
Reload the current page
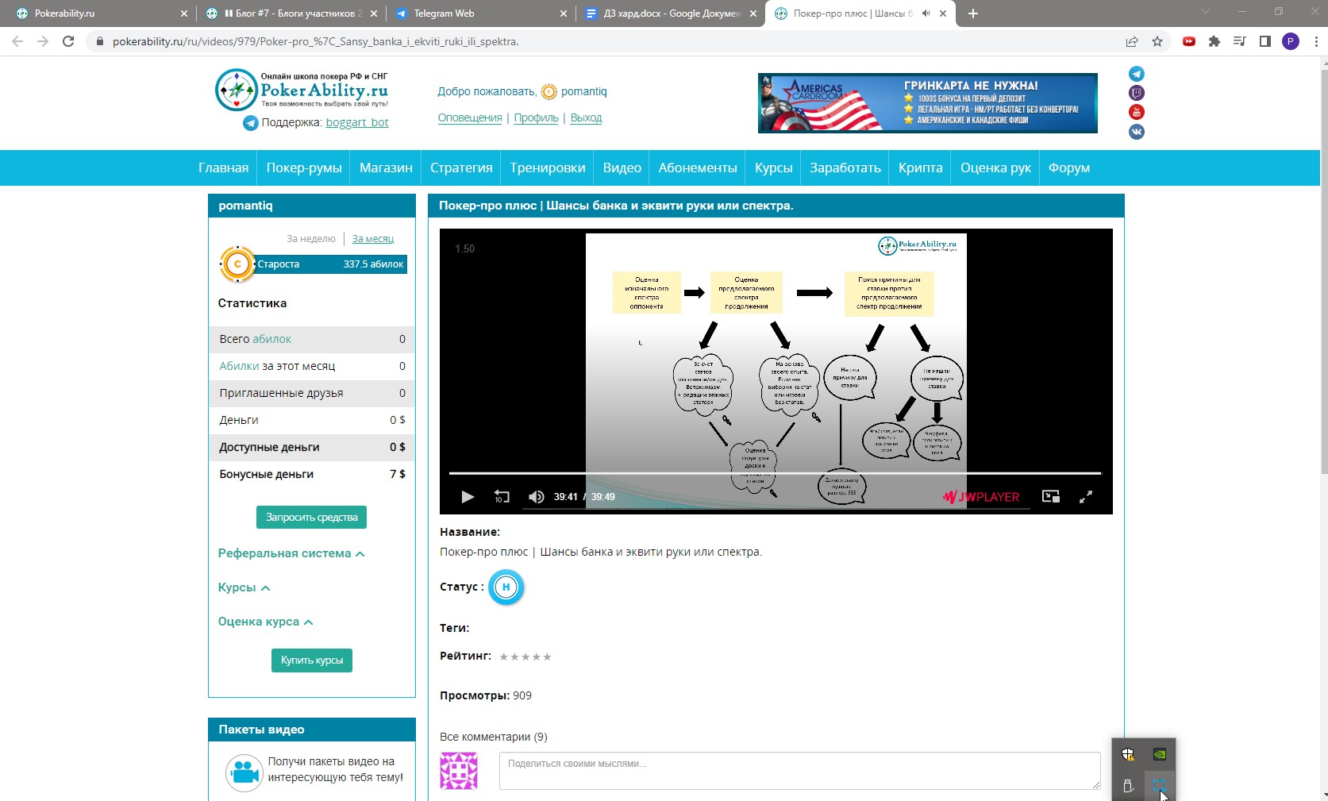pos(68,41)
